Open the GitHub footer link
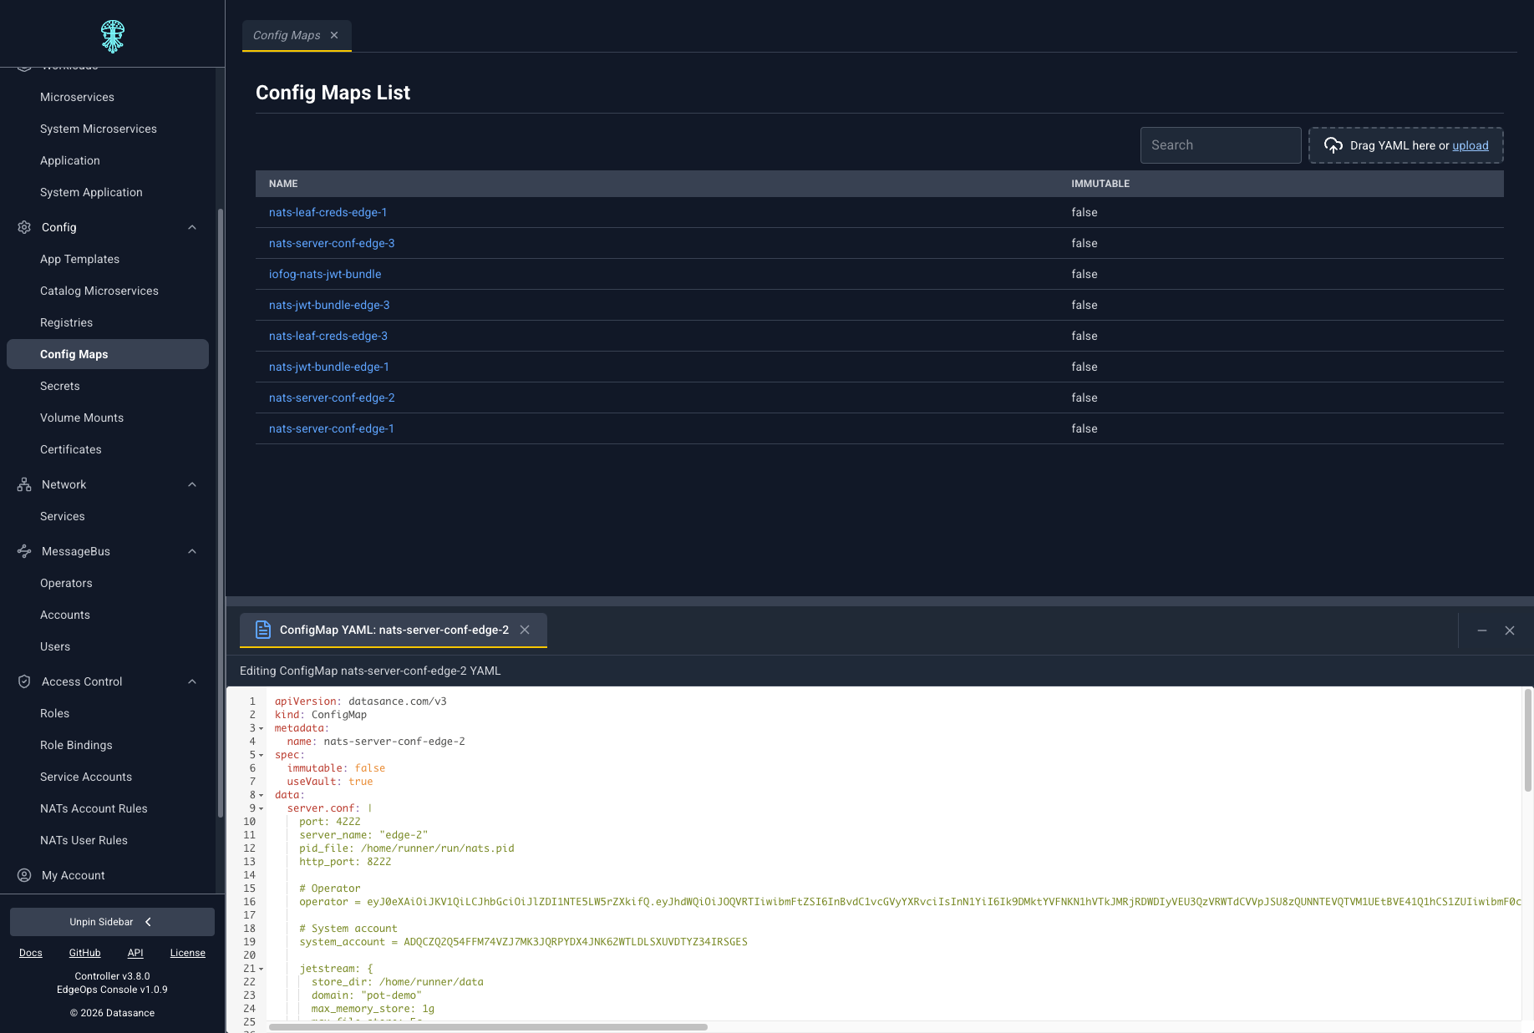This screenshot has height=1033, width=1534. pyautogui.click(x=85, y=953)
